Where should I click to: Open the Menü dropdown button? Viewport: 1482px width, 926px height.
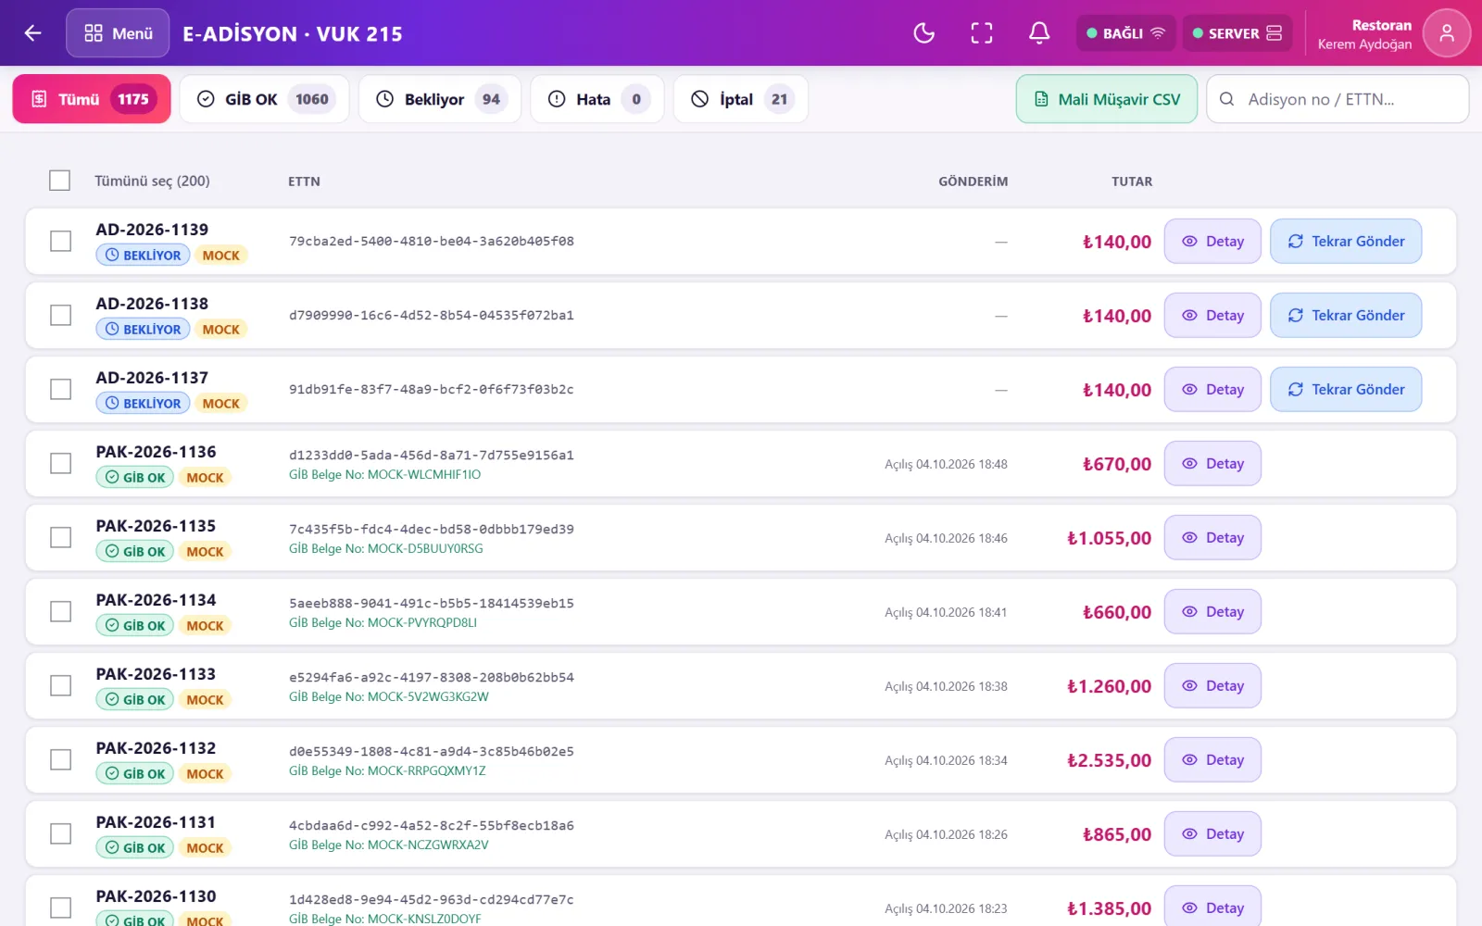[118, 33]
